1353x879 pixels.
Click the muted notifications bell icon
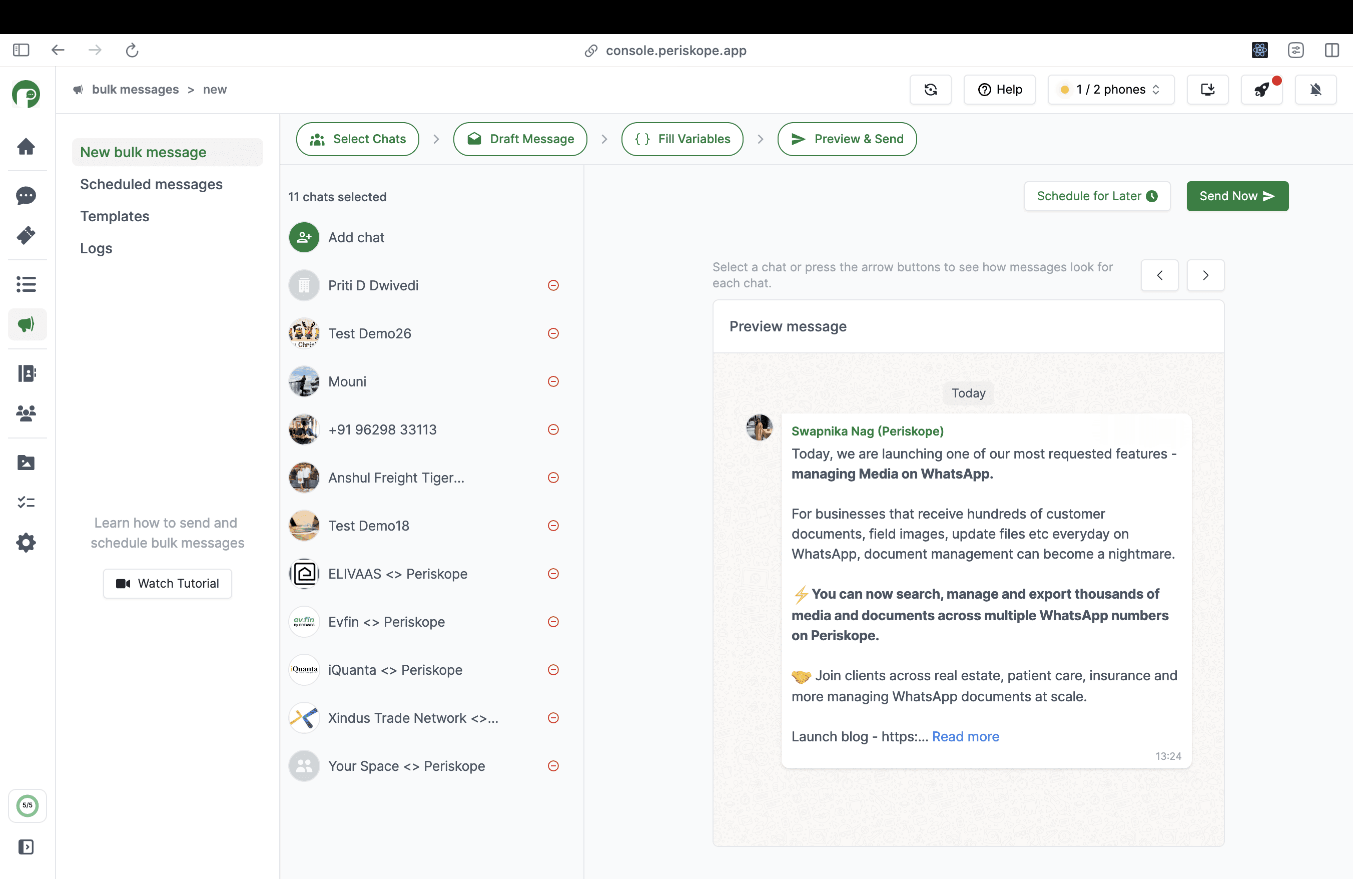(x=1315, y=89)
